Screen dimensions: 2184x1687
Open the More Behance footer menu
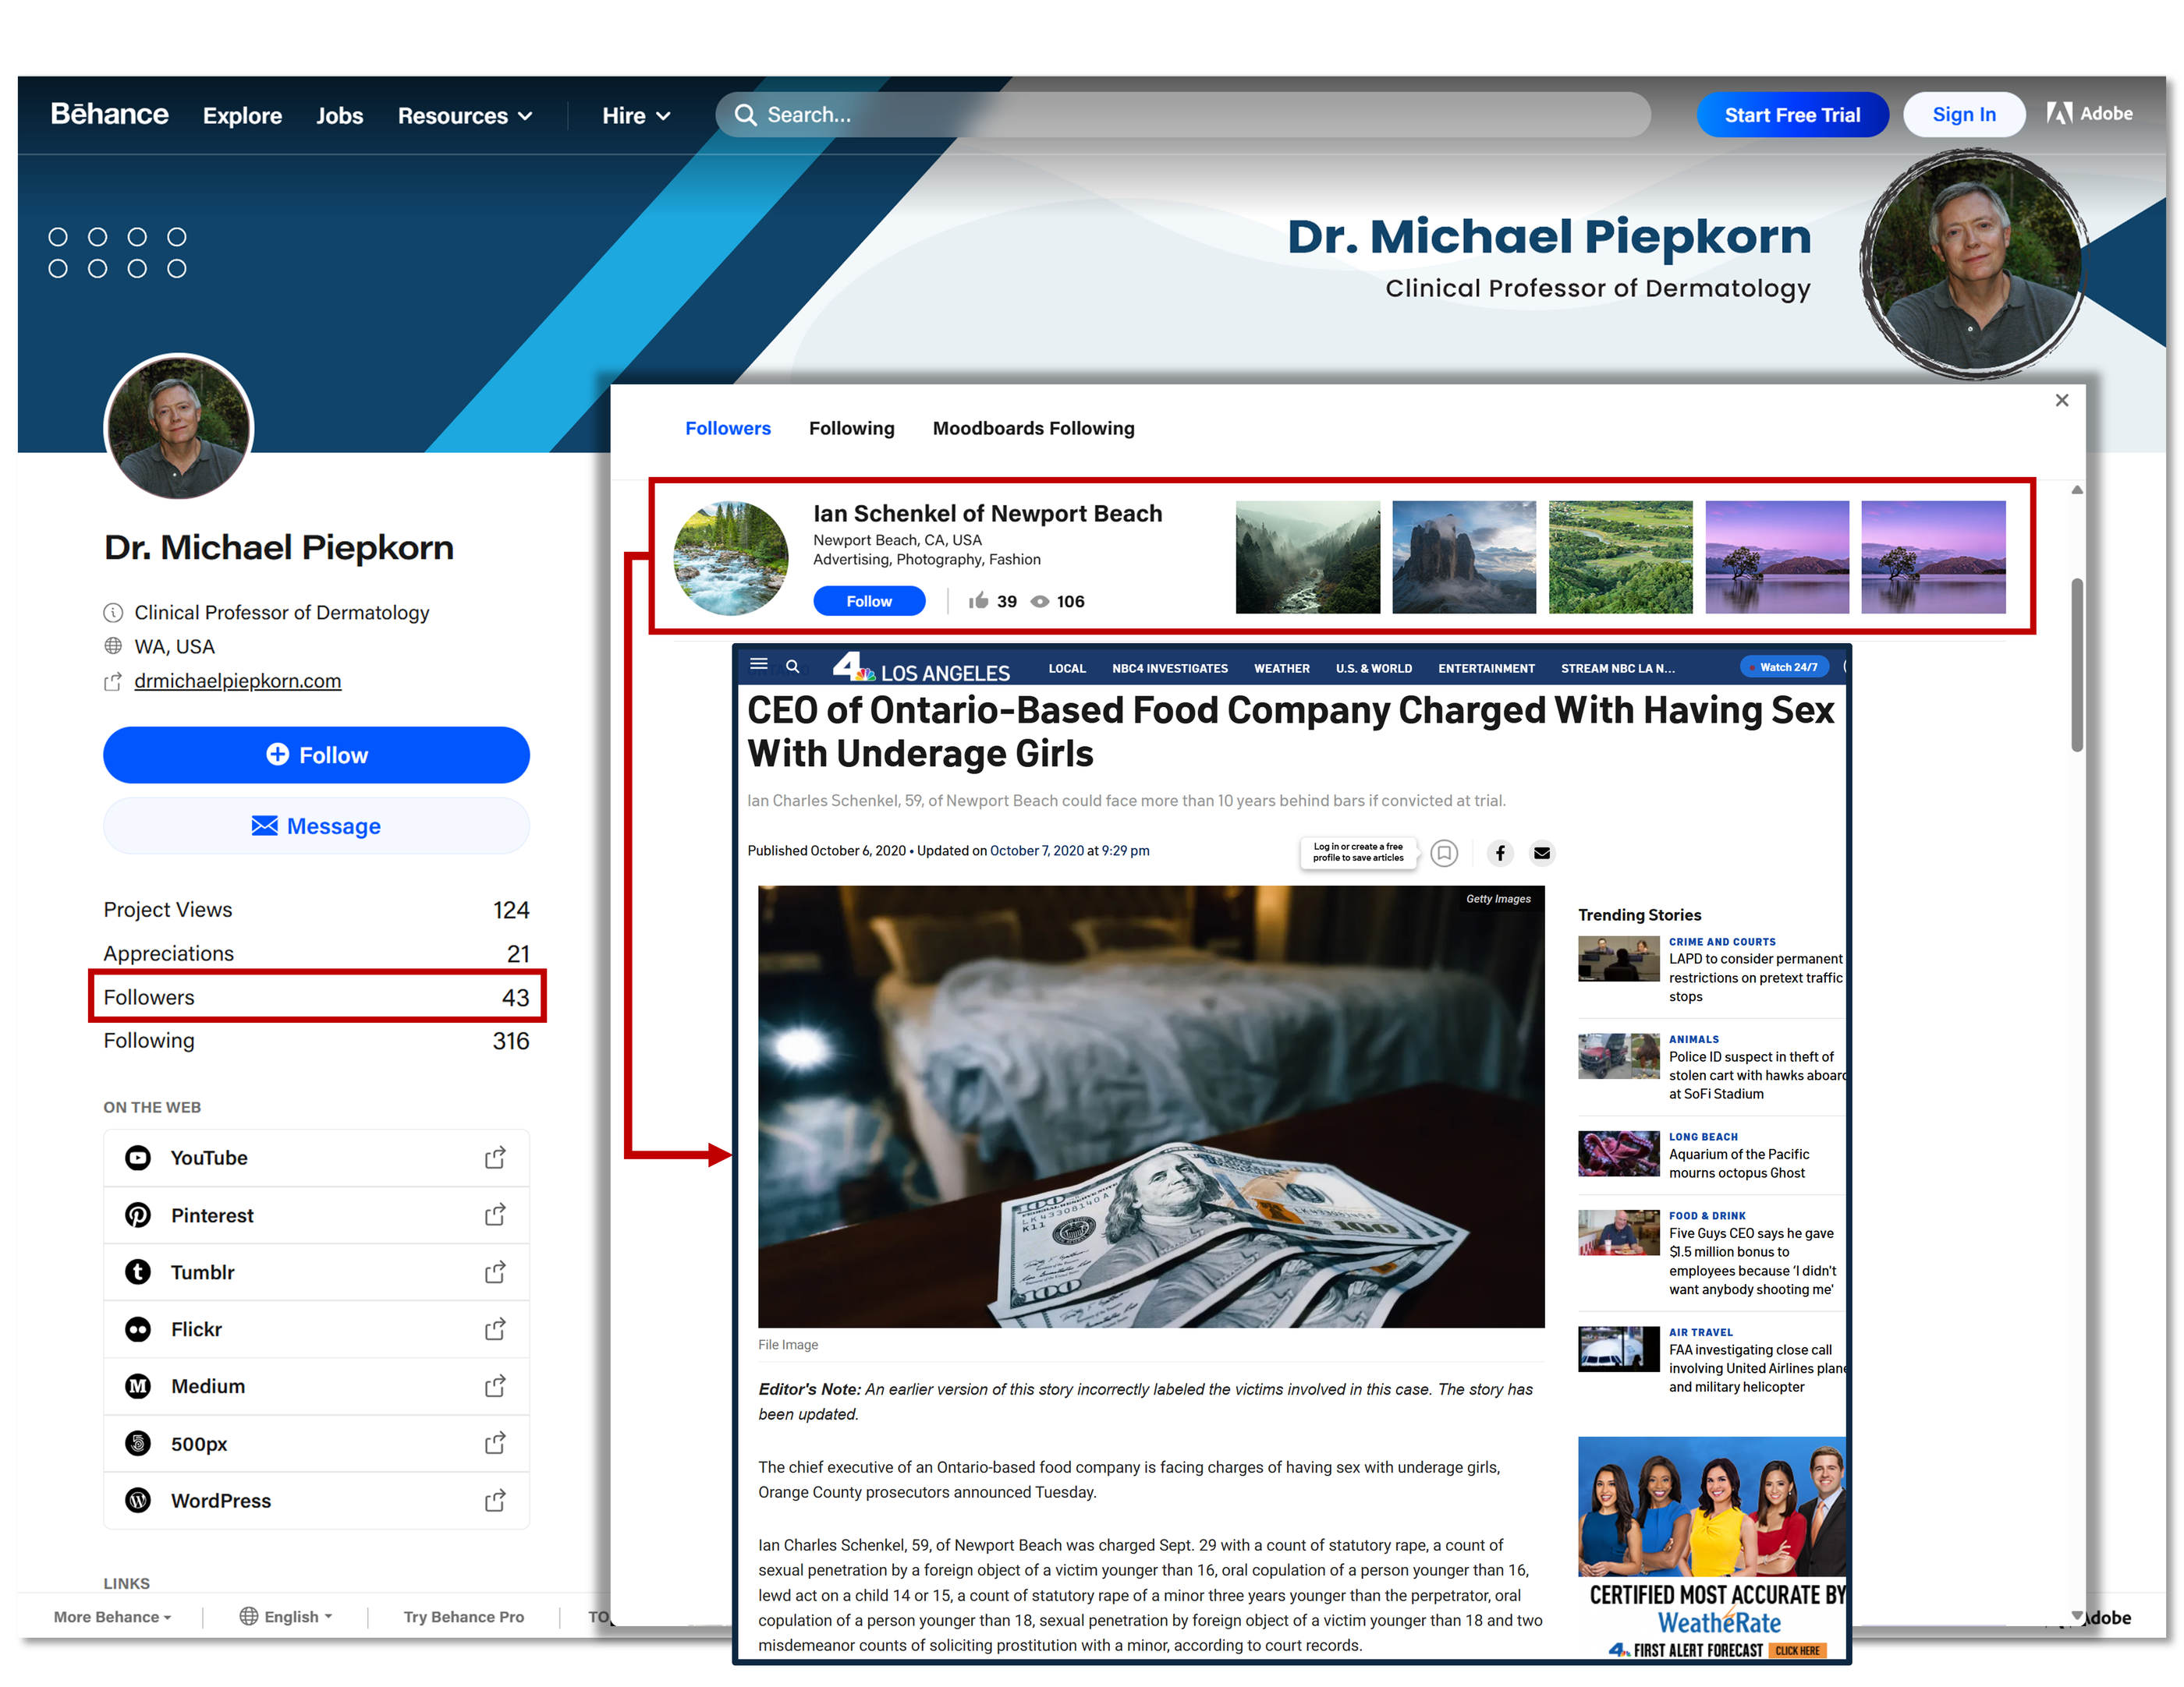pos(112,1616)
